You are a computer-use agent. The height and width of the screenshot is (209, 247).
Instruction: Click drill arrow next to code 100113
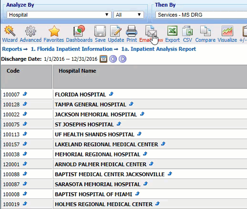pos(25,134)
